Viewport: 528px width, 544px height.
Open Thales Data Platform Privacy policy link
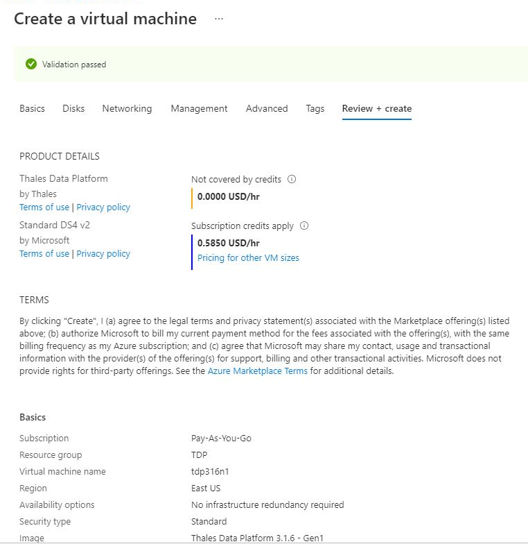(103, 207)
